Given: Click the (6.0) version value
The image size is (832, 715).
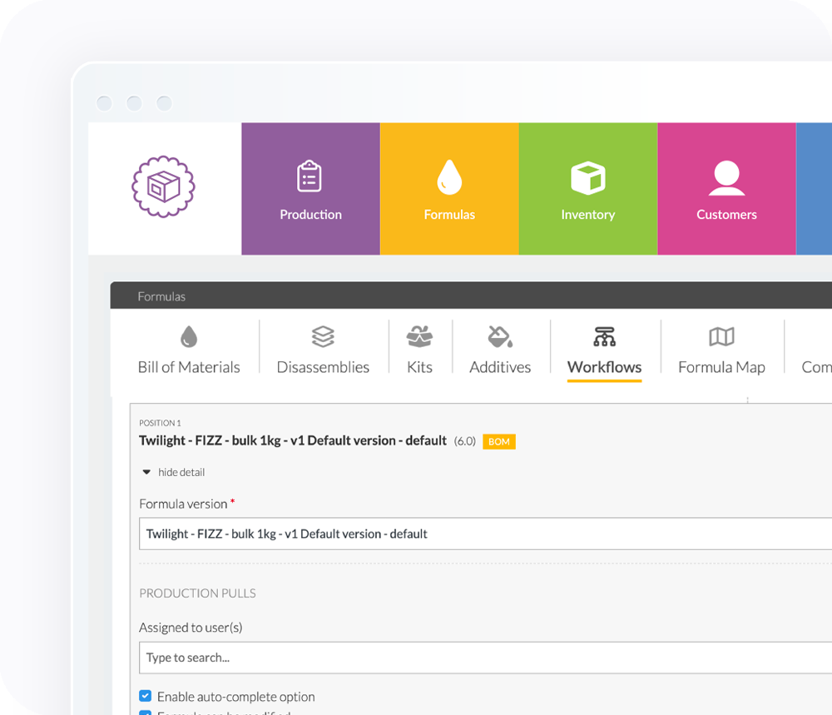Looking at the screenshot, I should click(465, 441).
